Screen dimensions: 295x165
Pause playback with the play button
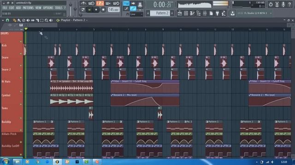[89, 10]
